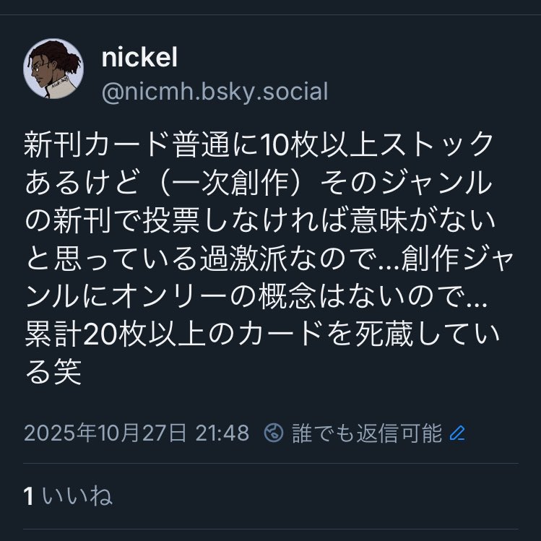Open nickel's profile avatar picture
Image resolution: width=541 pixels, height=541 pixels.
(55, 69)
